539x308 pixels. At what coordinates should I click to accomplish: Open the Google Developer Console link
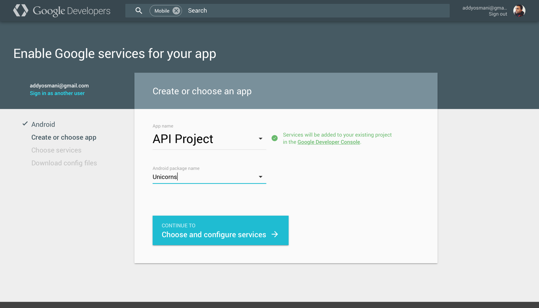click(328, 142)
